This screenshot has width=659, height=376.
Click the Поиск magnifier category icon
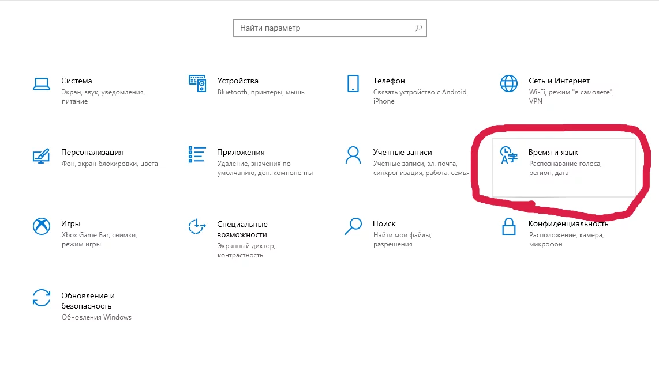353,226
